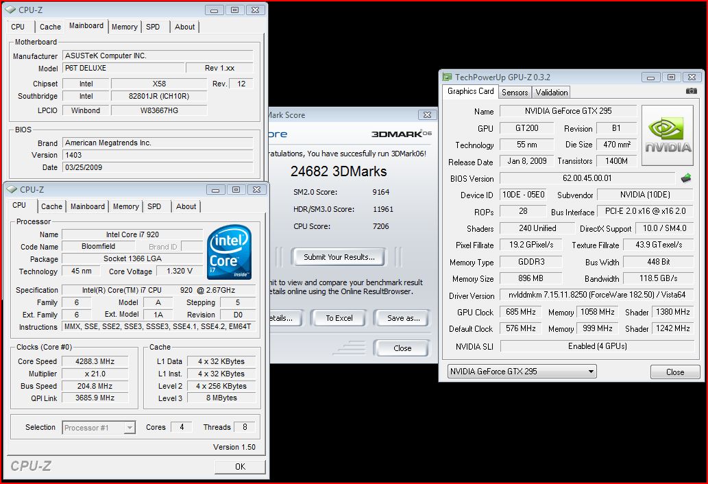Viewport: 708px width, 484px height.
Task: Click the Driver Version field in GPU-Z
Action: pos(596,295)
